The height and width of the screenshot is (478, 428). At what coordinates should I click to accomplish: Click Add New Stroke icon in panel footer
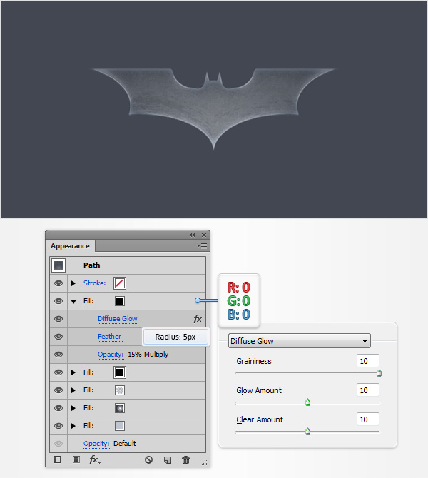tap(58, 459)
